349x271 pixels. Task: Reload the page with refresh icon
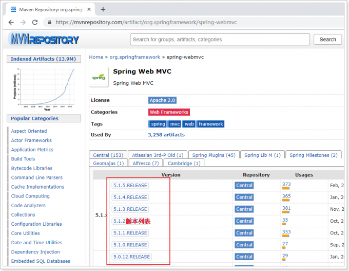click(35, 22)
